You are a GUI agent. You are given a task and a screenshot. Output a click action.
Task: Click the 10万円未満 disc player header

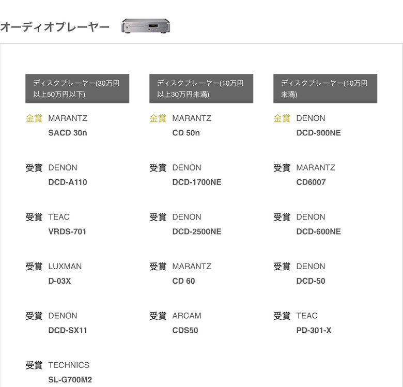325,89
